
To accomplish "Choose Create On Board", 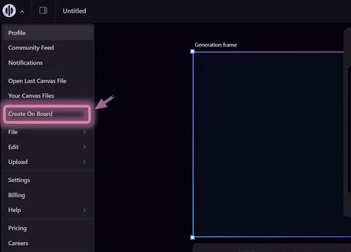I will tap(47, 114).
